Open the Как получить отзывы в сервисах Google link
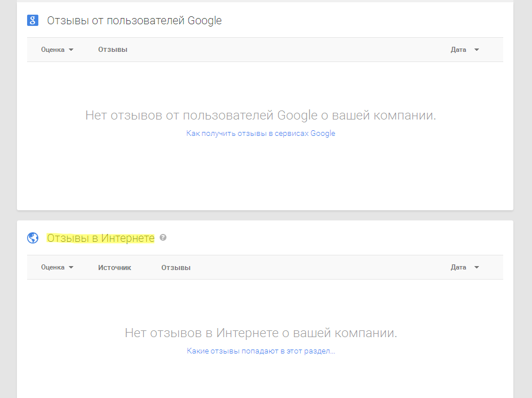This screenshot has width=532, height=398. tap(261, 134)
